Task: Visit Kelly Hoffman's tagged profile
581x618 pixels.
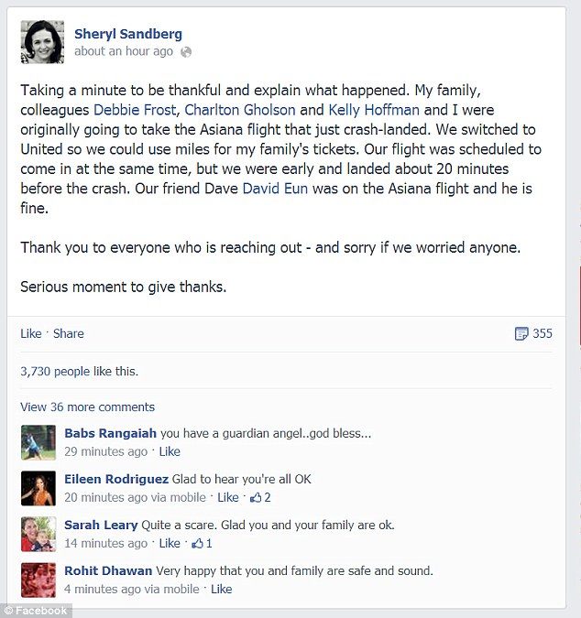Action: coord(374,110)
